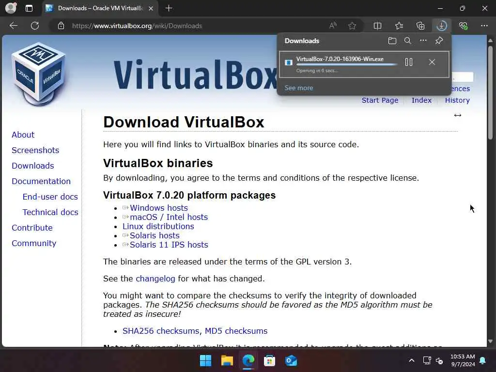Image resolution: width=496 pixels, height=372 pixels.
Task: Open SHA256 checksums link
Action: (x=161, y=331)
